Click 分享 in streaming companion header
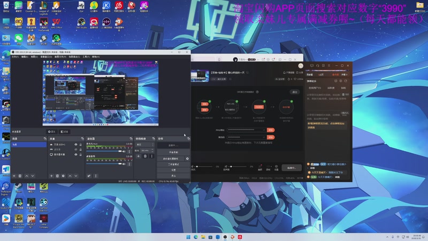Image resolution: width=428 pixels, height=241 pixels. pyautogui.click(x=300, y=73)
